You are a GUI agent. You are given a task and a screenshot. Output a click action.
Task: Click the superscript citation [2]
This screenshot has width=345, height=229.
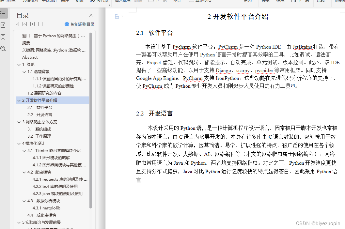click(x=293, y=85)
